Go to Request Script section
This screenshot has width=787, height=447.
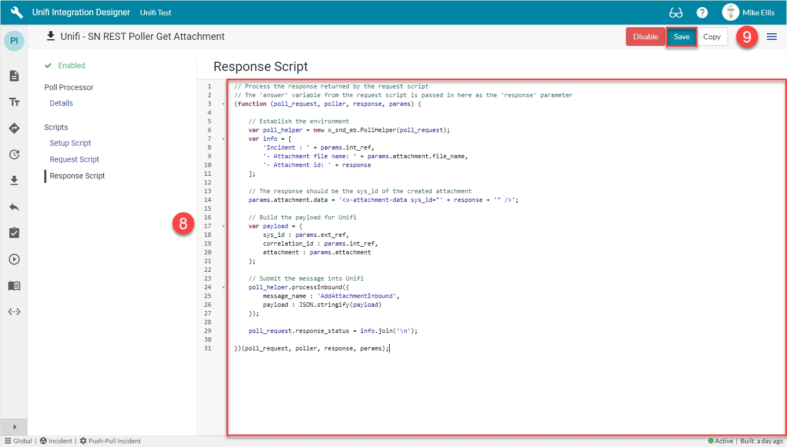pyautogui.click(x=74, y=159)
